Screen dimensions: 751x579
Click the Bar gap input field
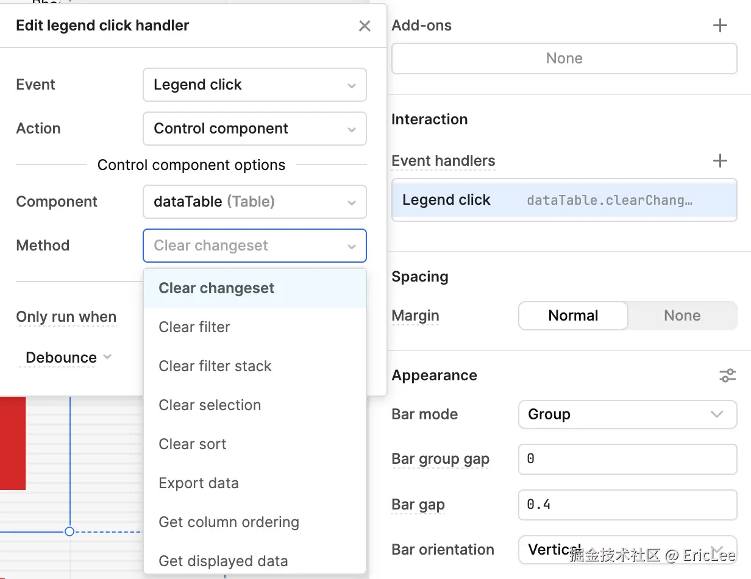coord(627,505)
